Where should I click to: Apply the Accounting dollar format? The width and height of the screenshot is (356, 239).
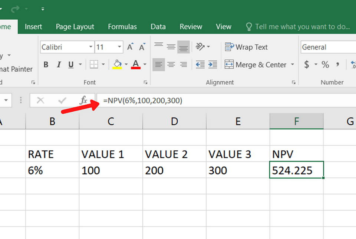point(307,65)
